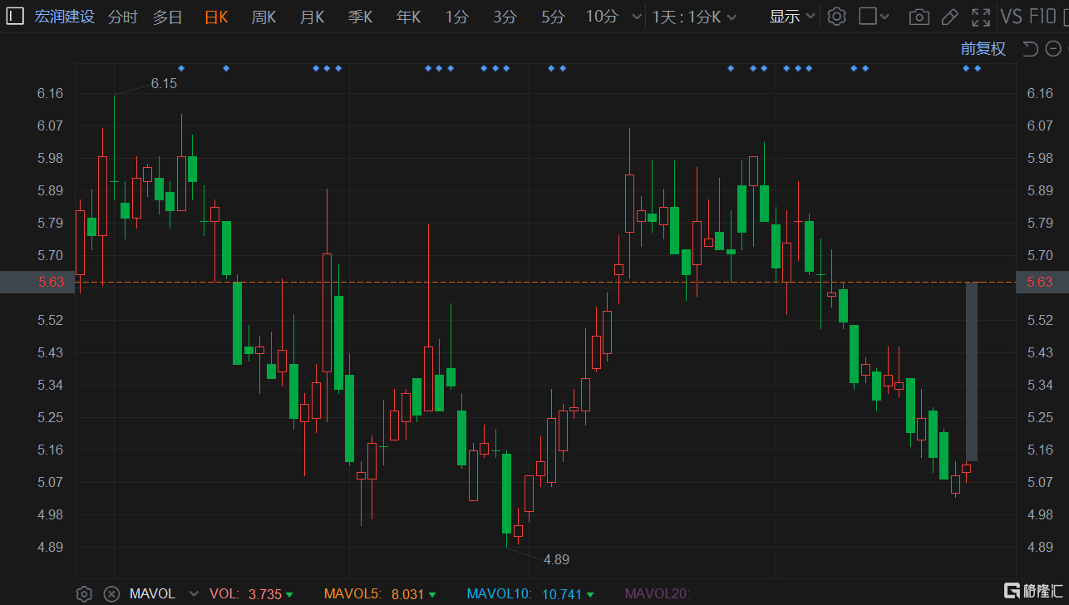Select the pencil drawing tool
This screenshot has width=1069, height=605.
[950, 17]
